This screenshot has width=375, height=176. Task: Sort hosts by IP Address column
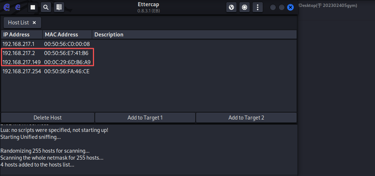pyautogui.click(x=22, y=35)
